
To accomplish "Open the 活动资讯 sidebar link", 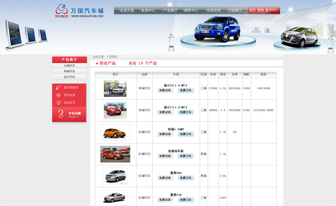I will 69,102.
